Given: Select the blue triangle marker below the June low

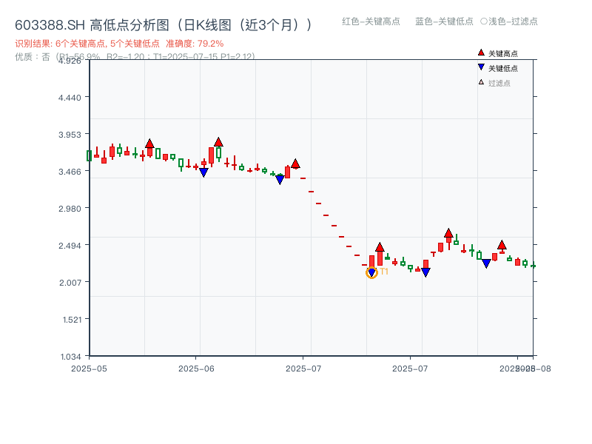Looking at the screenshot, I should 205,172.
